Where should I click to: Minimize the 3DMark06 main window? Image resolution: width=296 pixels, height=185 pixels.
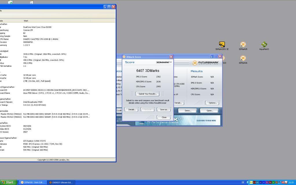(x=212, y=56)
